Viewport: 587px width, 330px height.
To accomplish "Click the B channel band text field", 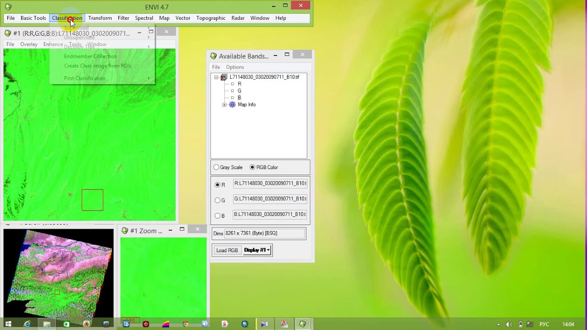I will pos(270,214).
